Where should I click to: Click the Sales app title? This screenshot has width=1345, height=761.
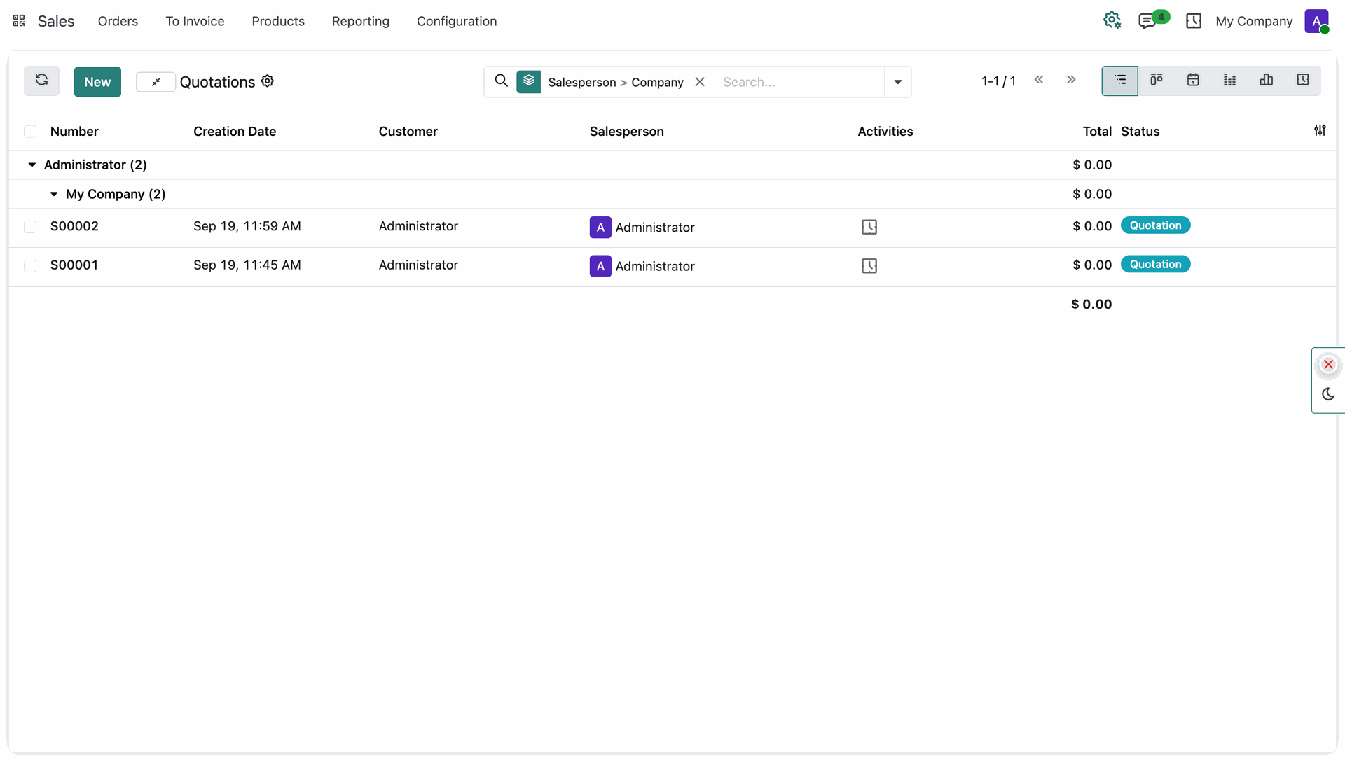56,21
